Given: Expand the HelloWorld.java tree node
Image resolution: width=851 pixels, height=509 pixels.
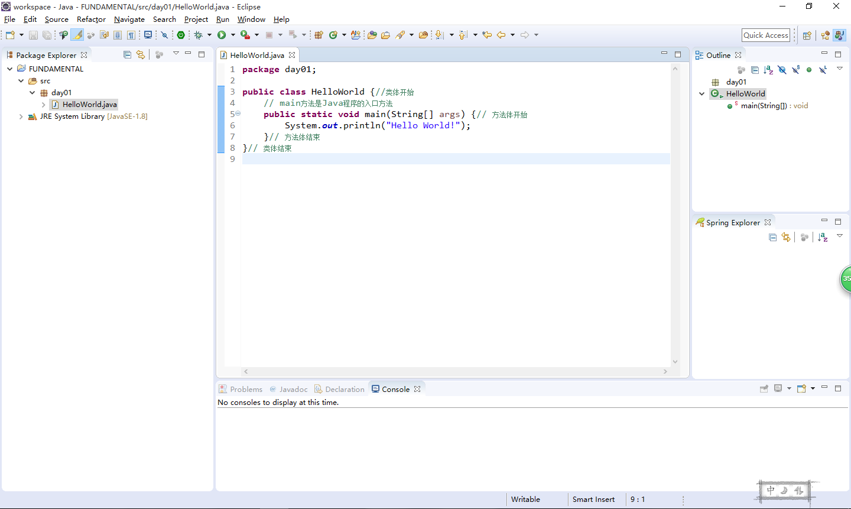Looking at the screenshot, I should pos(44,105).
